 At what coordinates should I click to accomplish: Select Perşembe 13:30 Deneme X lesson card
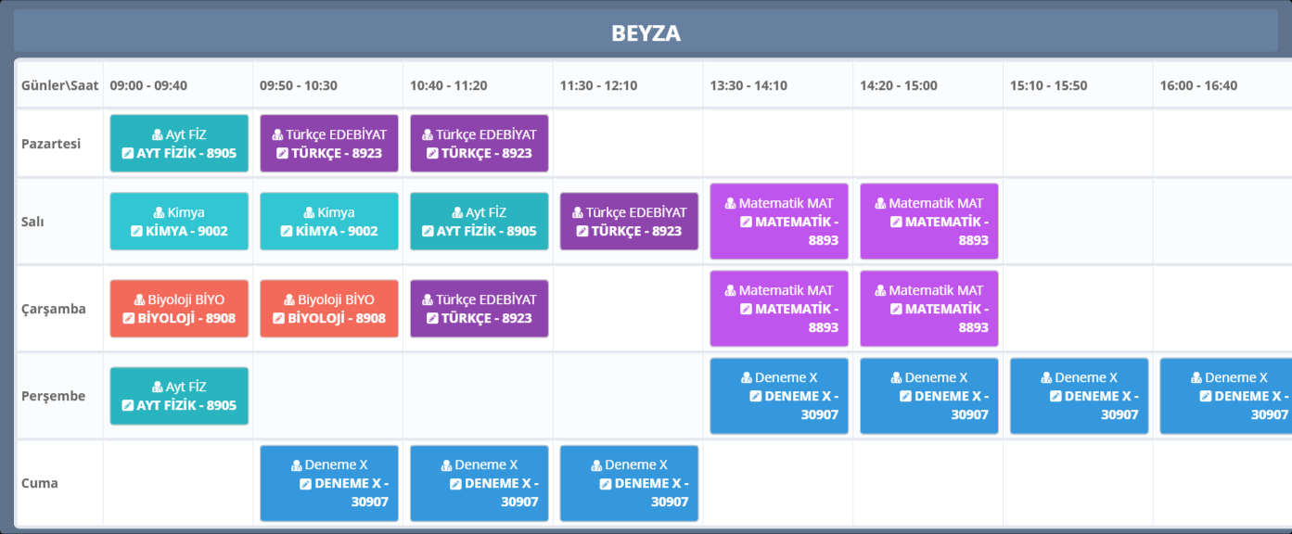tap(779, 396)
